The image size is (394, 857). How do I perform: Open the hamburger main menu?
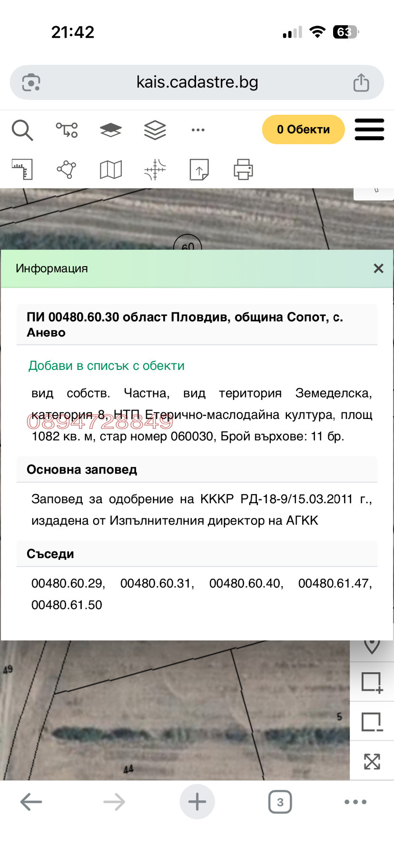(369, 130)
